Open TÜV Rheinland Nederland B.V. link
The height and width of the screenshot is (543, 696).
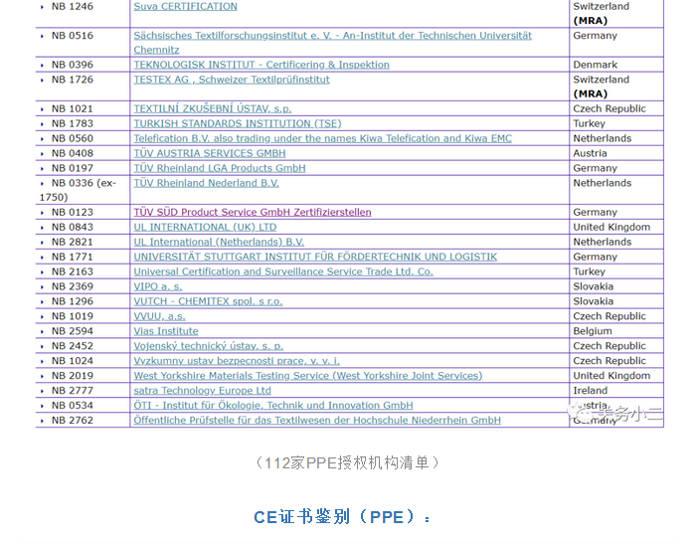point(207,183)
